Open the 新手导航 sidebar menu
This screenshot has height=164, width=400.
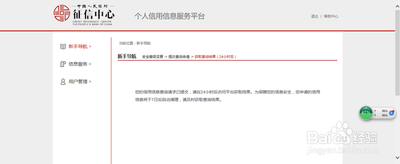pyautogui.click(x=80, y=47)
